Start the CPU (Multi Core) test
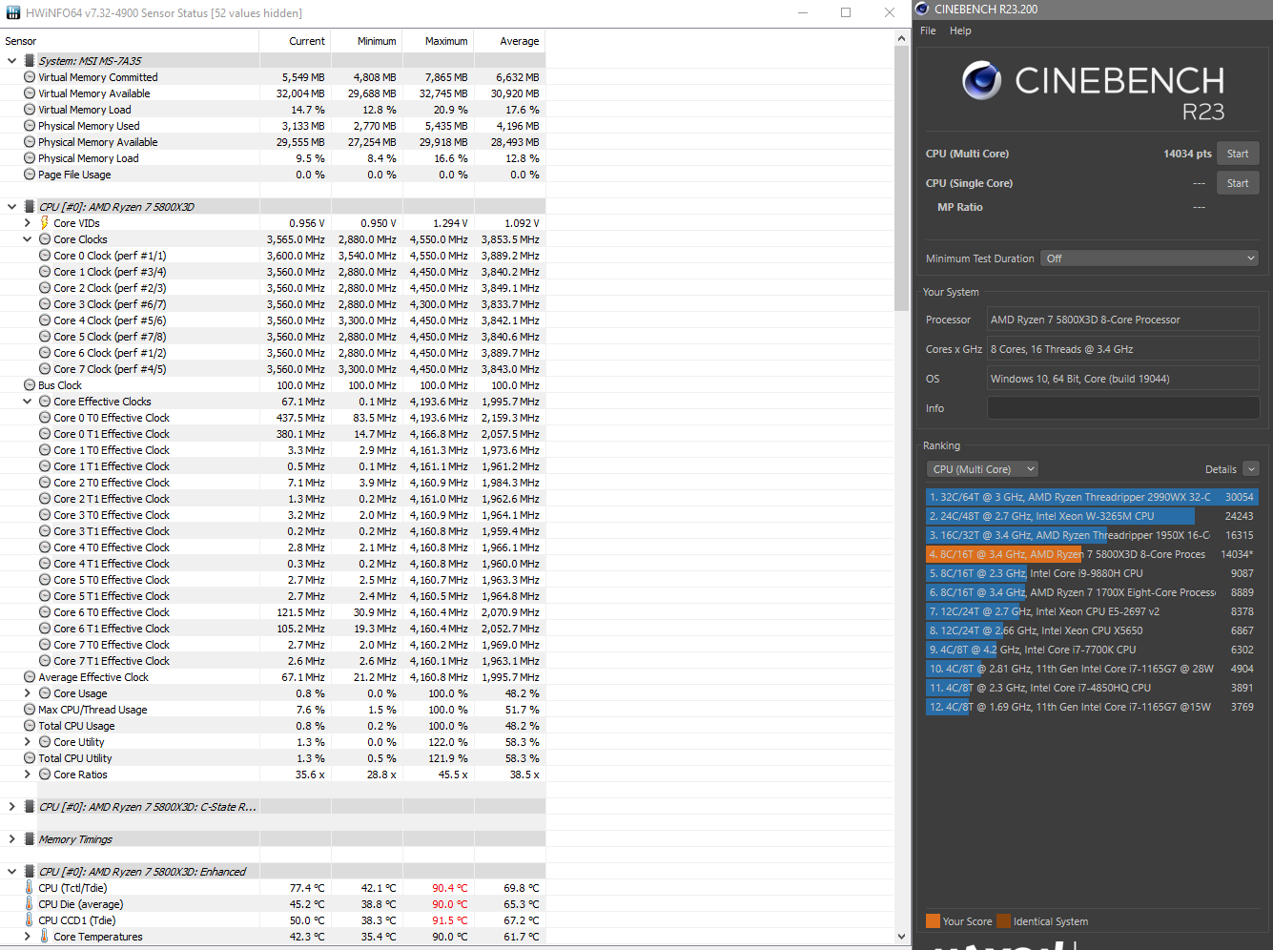 point(1238,154)
